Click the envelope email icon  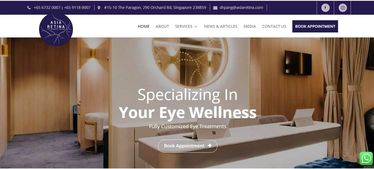coord(215,8)
